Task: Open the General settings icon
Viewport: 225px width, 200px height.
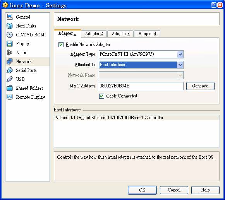Action: point(10,17)
